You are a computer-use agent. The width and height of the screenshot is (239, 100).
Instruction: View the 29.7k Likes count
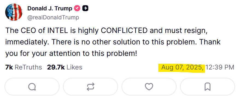click(x=65, y=67)
